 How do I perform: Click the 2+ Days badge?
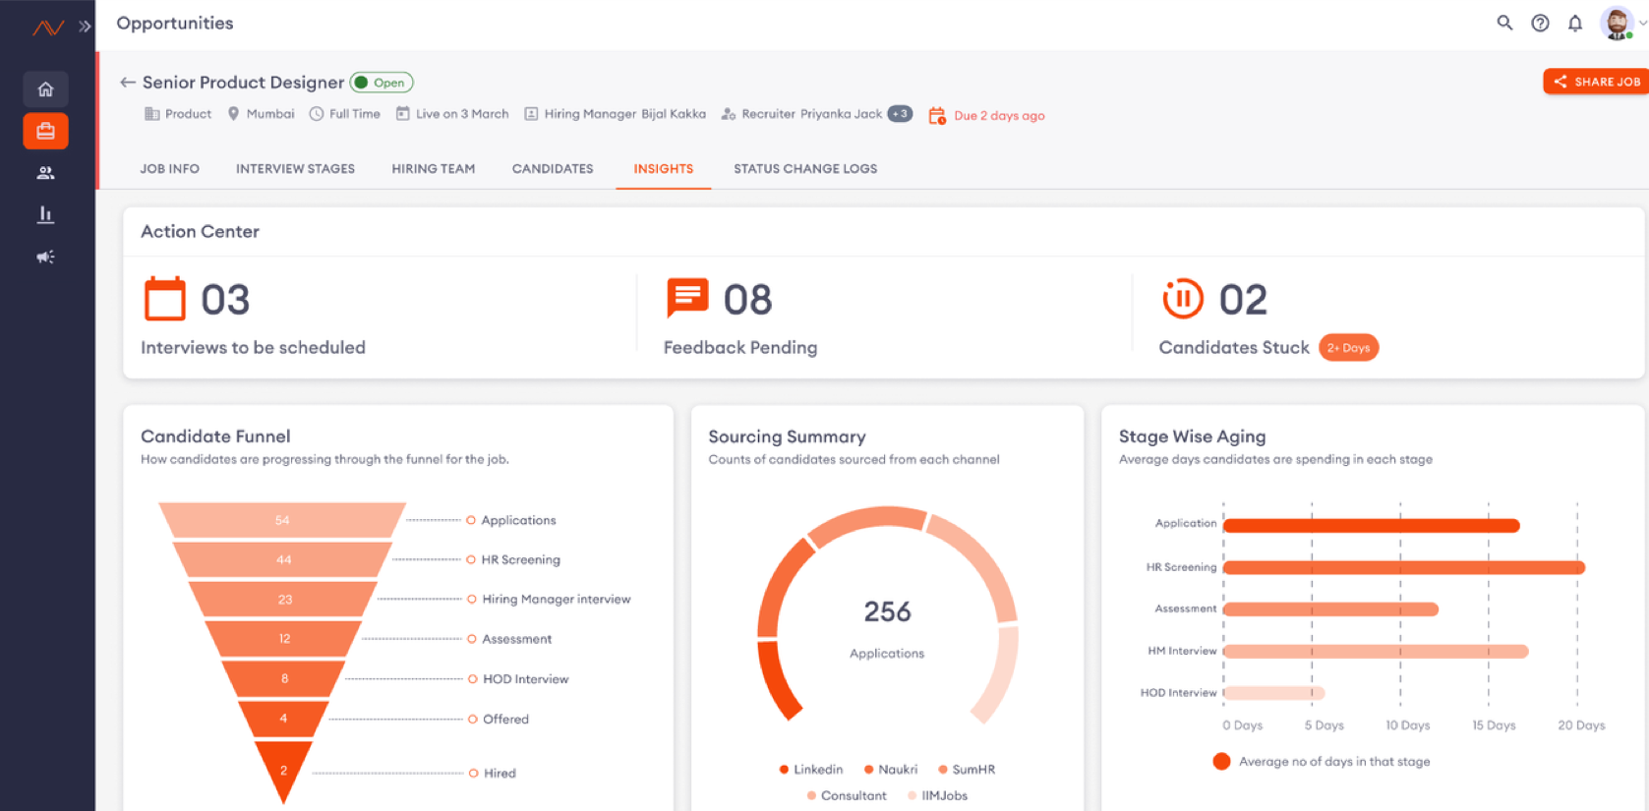[x=1348, y=348]
